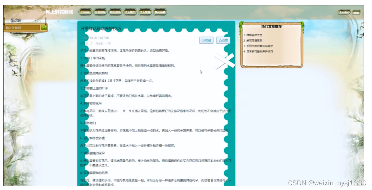The image size is (372, 190).
Task: Open the 个人账户 navigation item
Action: (130, 12)
